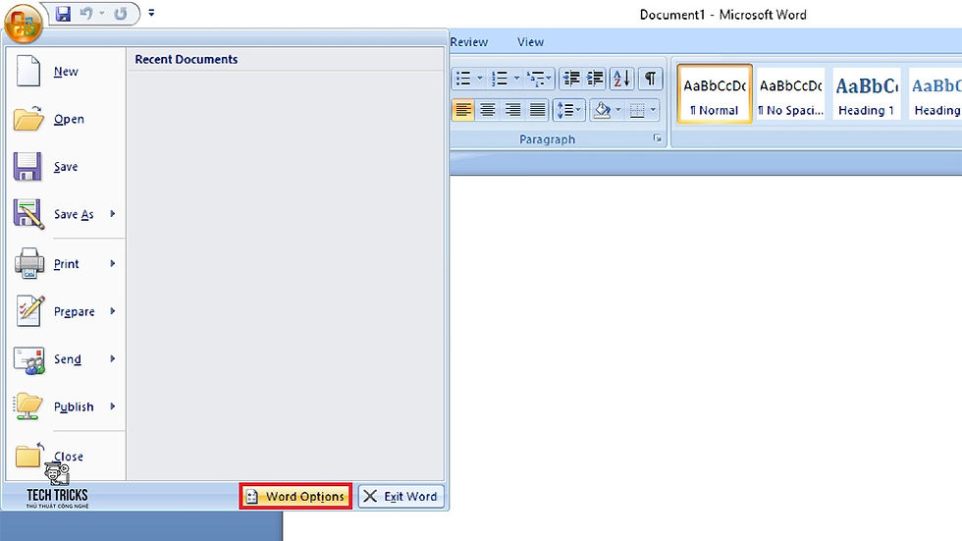Click the Bullets list icon
962x541 pixels.
point(463,79)
